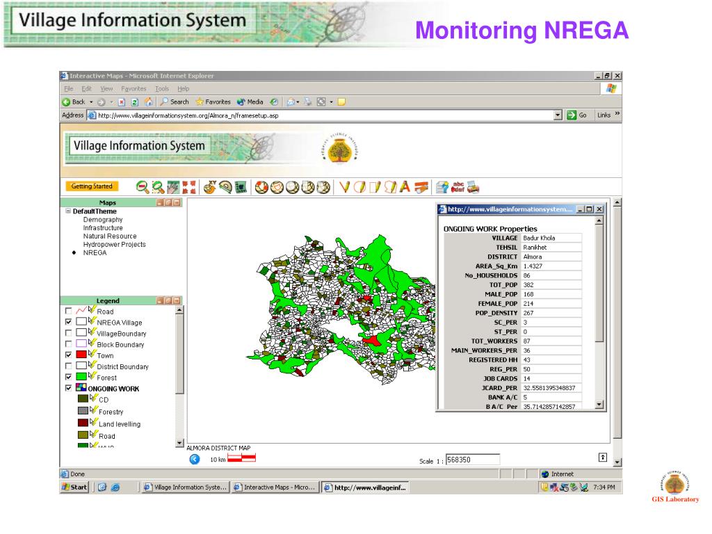This screenshot has width=712, height=534.
Task: Open the Windows Start menu
Action: point(74,487)
